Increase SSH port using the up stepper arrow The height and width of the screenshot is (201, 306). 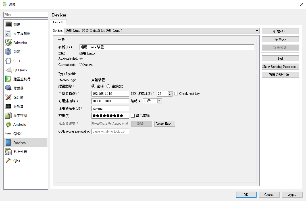170,92
